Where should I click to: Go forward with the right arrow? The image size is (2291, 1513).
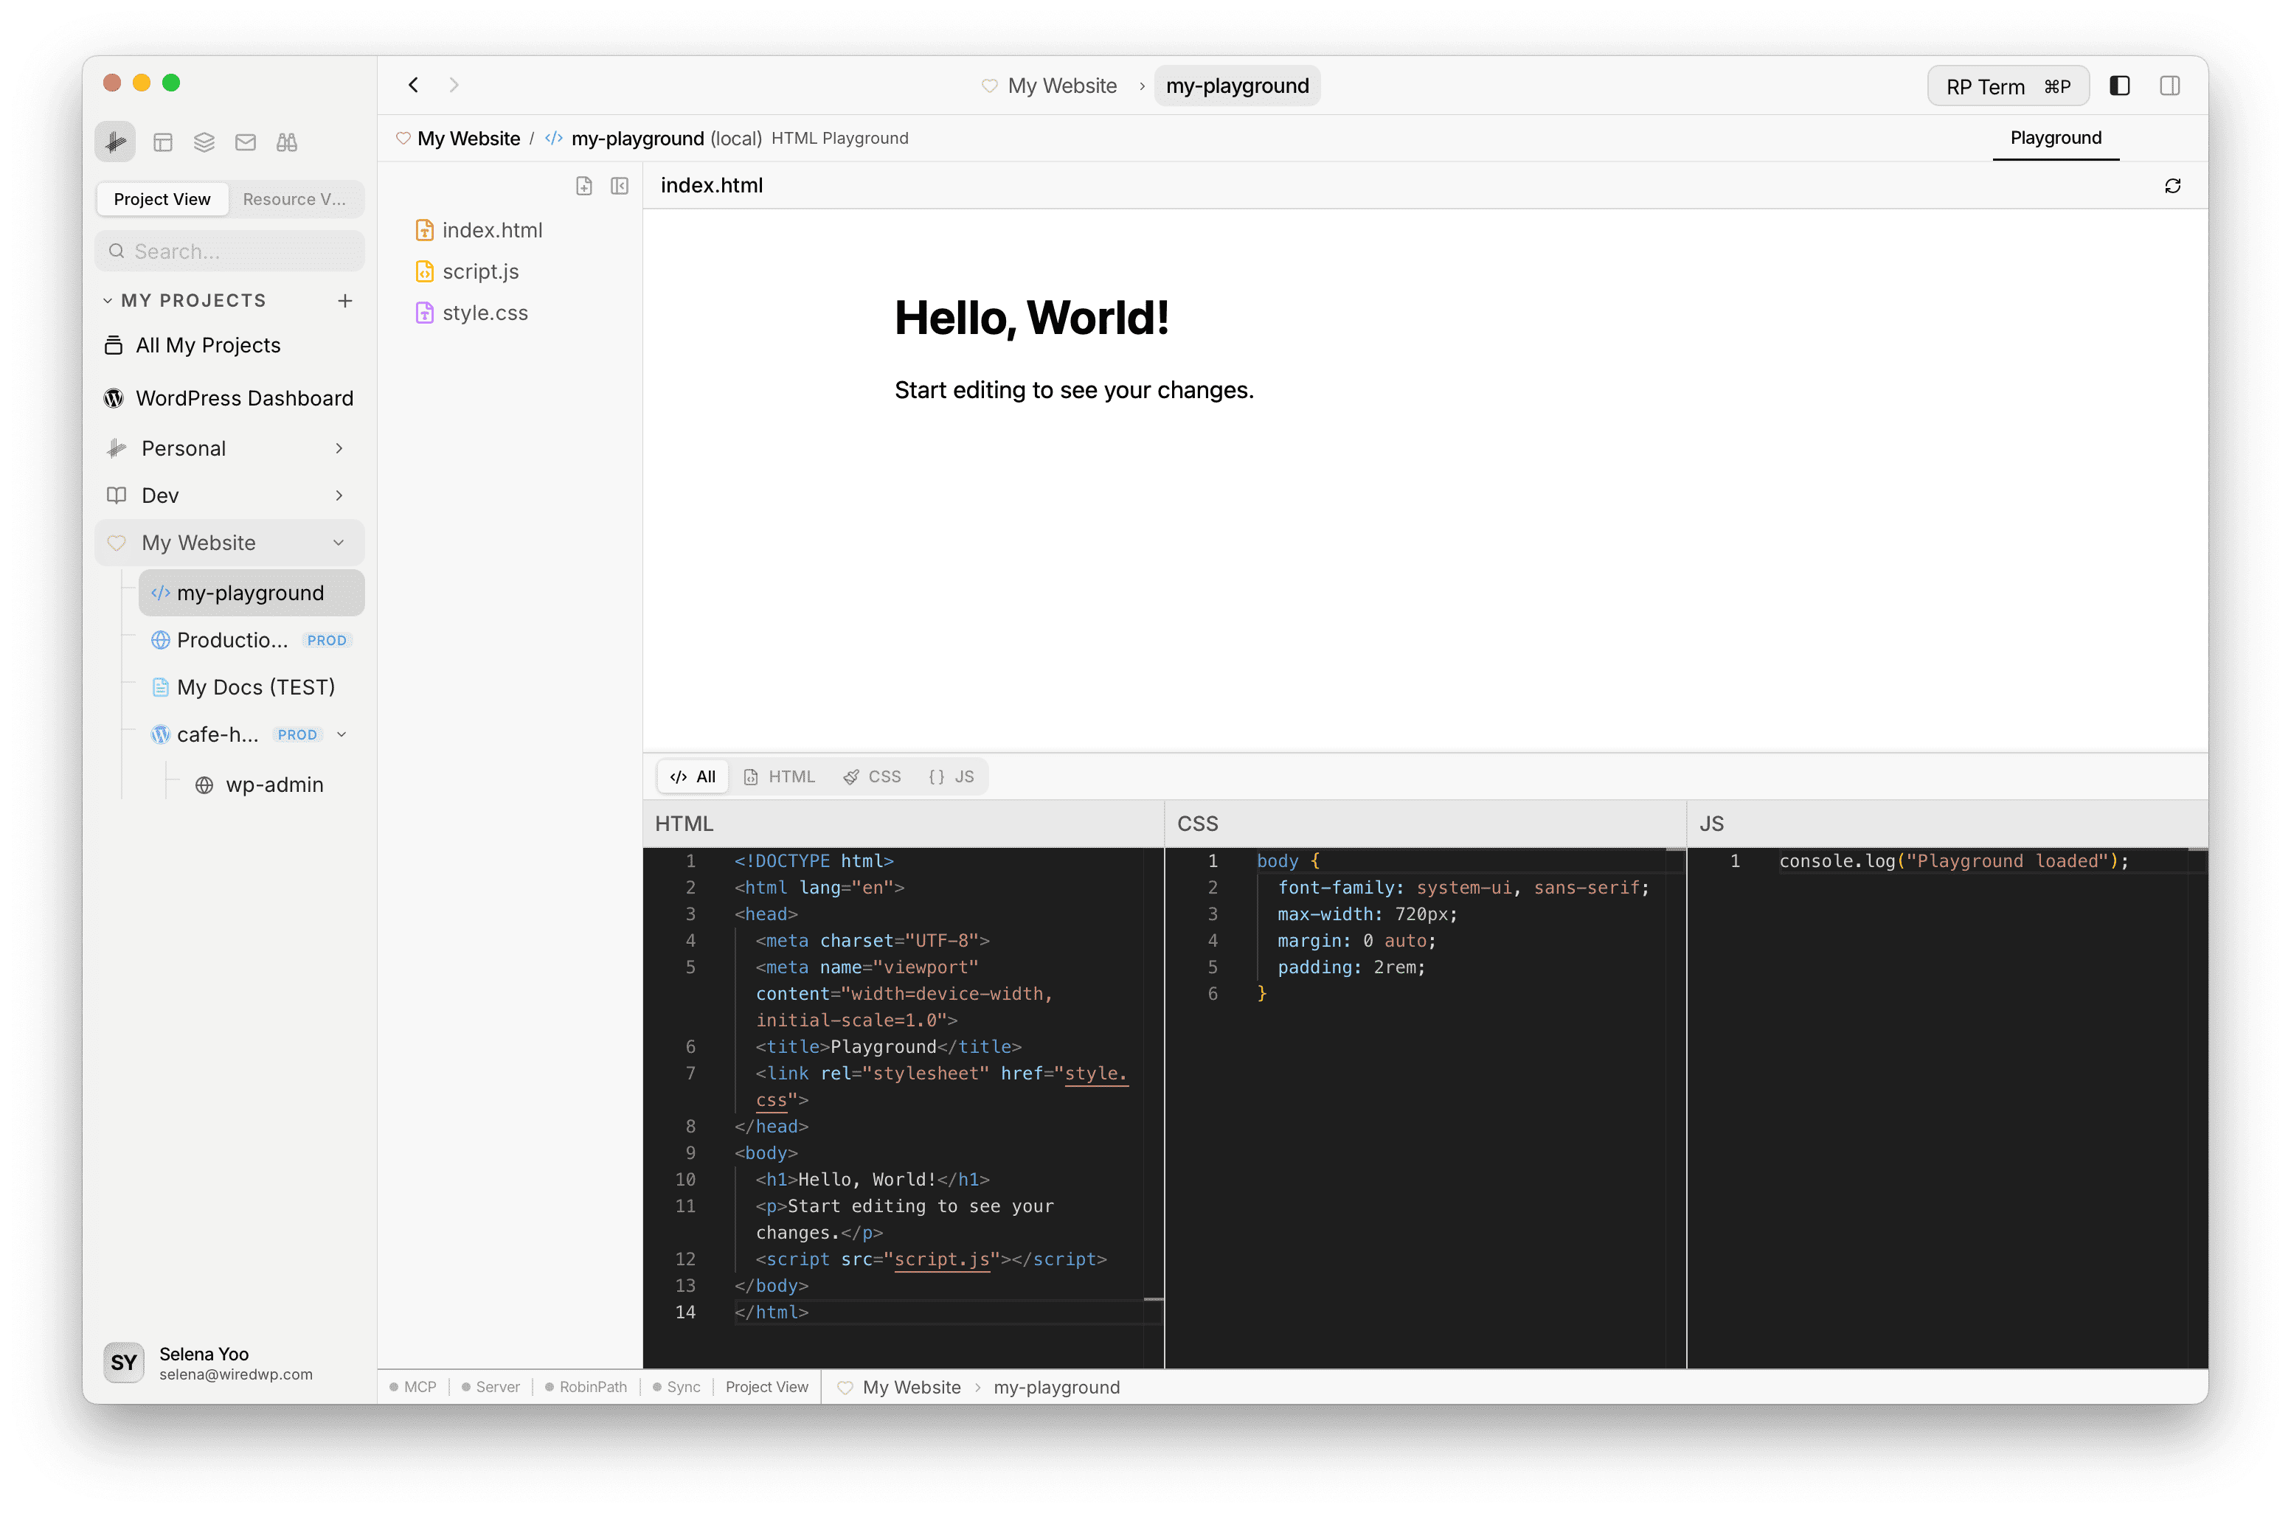click(x=454, y=85)
